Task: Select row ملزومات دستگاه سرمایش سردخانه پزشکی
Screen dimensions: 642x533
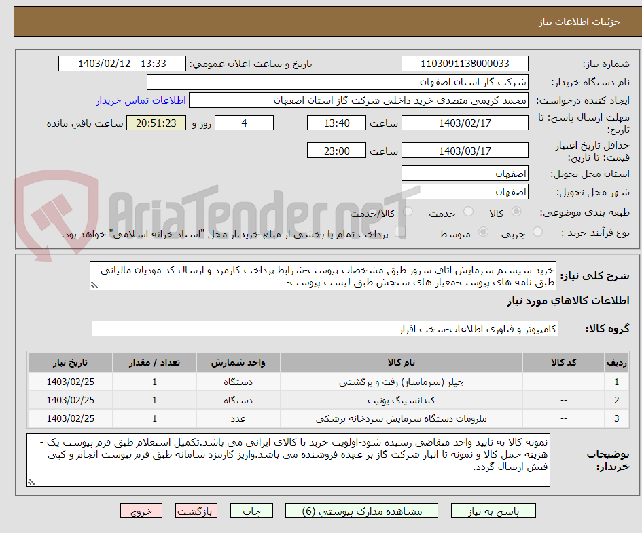Action: coord(328,418)
